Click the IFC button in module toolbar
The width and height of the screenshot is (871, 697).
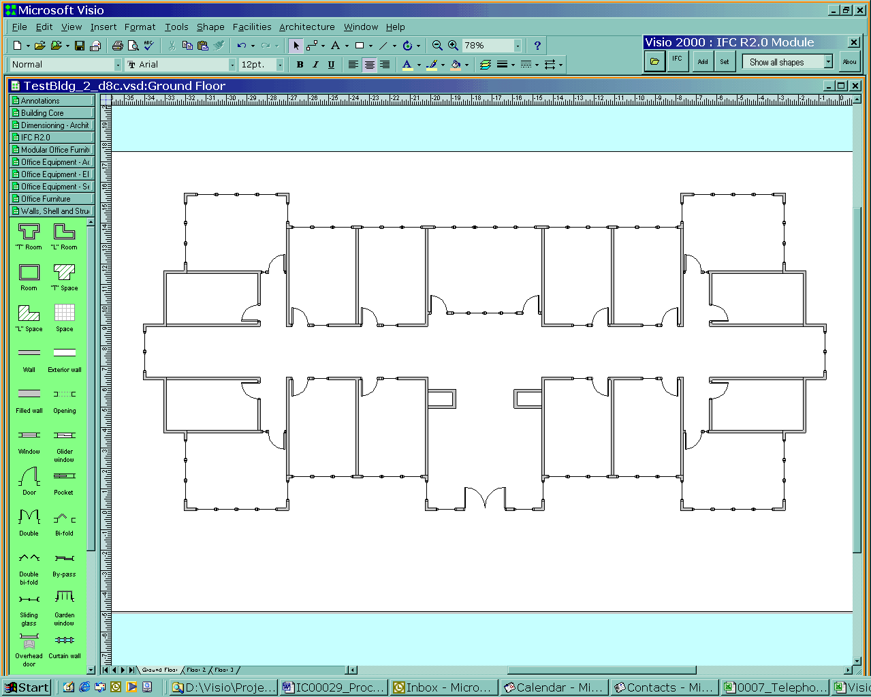pyautogui.click(x=677, y=61)
